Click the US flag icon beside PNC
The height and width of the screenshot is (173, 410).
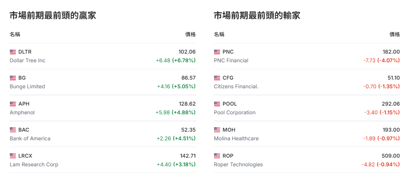coord(217,52)
